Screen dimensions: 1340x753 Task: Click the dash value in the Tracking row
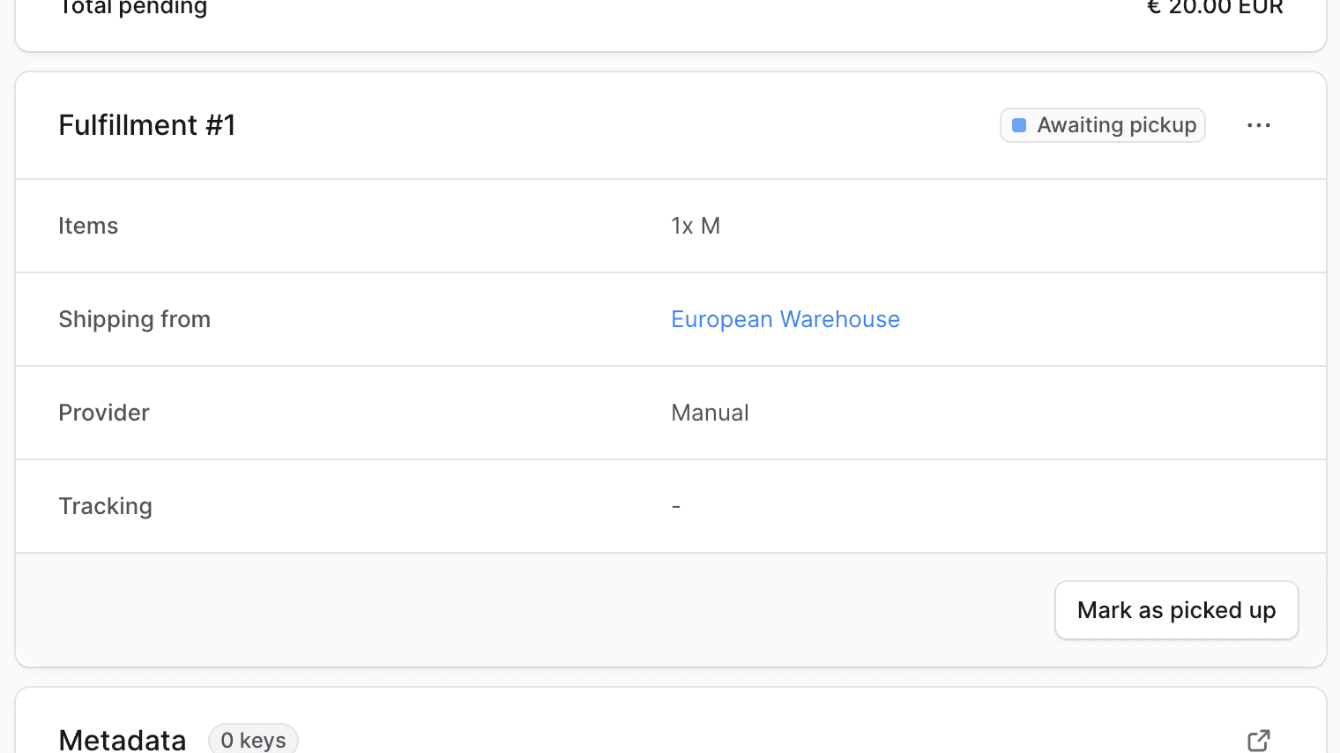(676, 507)
